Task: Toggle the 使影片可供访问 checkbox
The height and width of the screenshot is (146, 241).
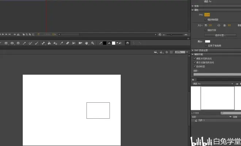Action: coord(194,58)
